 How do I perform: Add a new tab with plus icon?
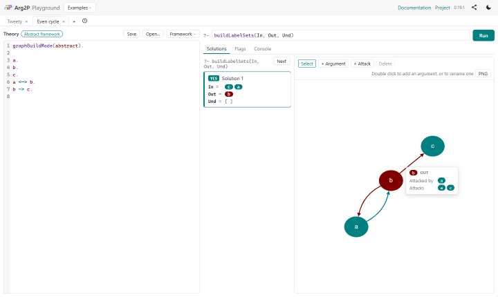pyautogui.click(x=74, y=21)
